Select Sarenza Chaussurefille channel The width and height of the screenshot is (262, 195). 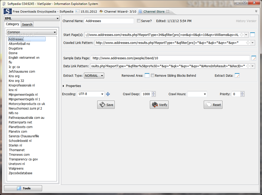point(24,136)
